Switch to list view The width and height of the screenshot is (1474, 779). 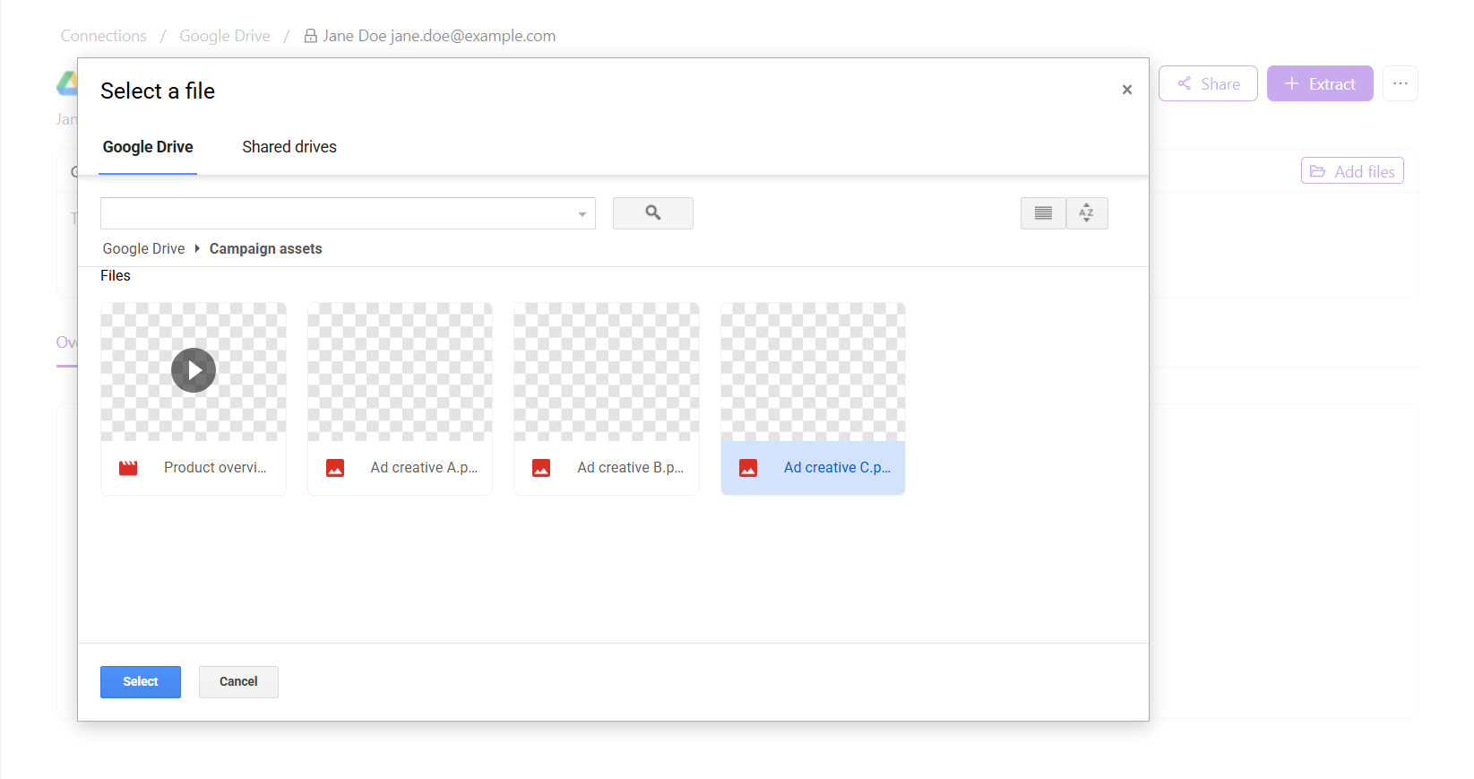1043,213
